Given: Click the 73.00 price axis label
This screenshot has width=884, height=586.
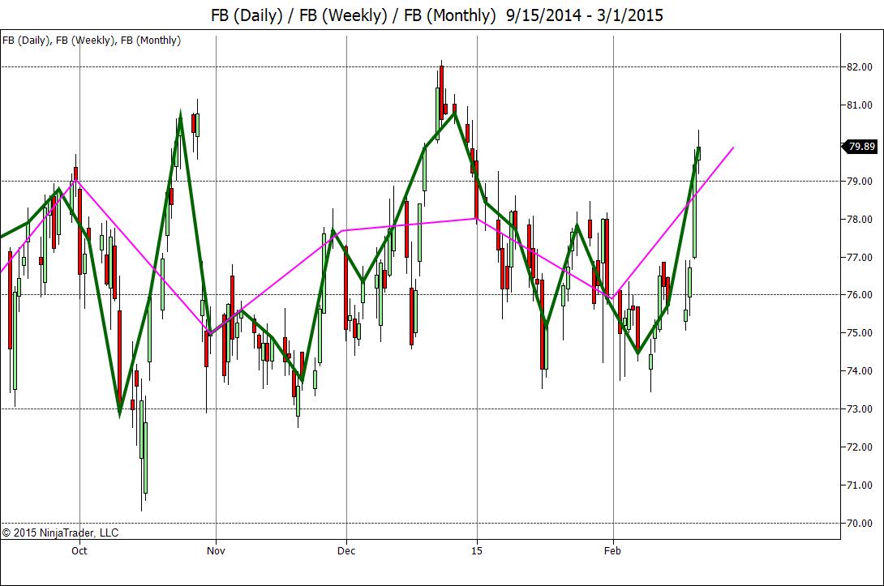Looking at the screenshot, I should (x=860, y=409).
